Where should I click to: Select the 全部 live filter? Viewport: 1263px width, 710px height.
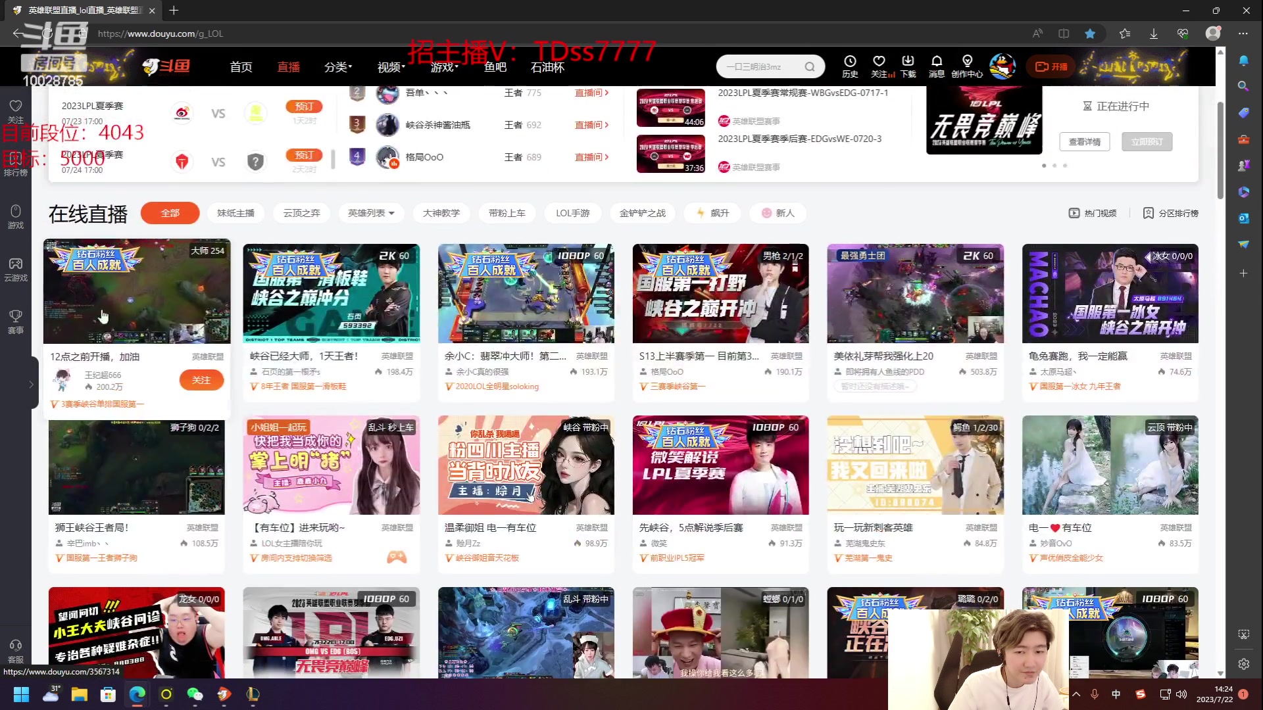(x=170, y=213)
